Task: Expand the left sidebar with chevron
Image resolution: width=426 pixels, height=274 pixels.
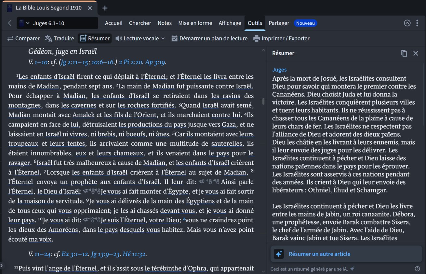Action: click(x=2, y=266)
